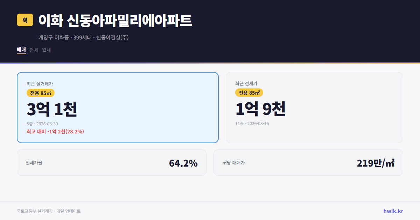The height and width of the screenshot is (220, 420).
Task: Click the 전세가율 indicator card
Action: click(x=112, y=162)
